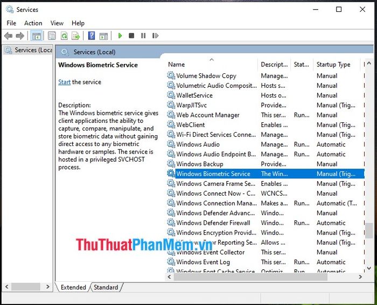Click the Forward arrow toolbar icon
The image size is (377, 305).
[x=20, y=36]
